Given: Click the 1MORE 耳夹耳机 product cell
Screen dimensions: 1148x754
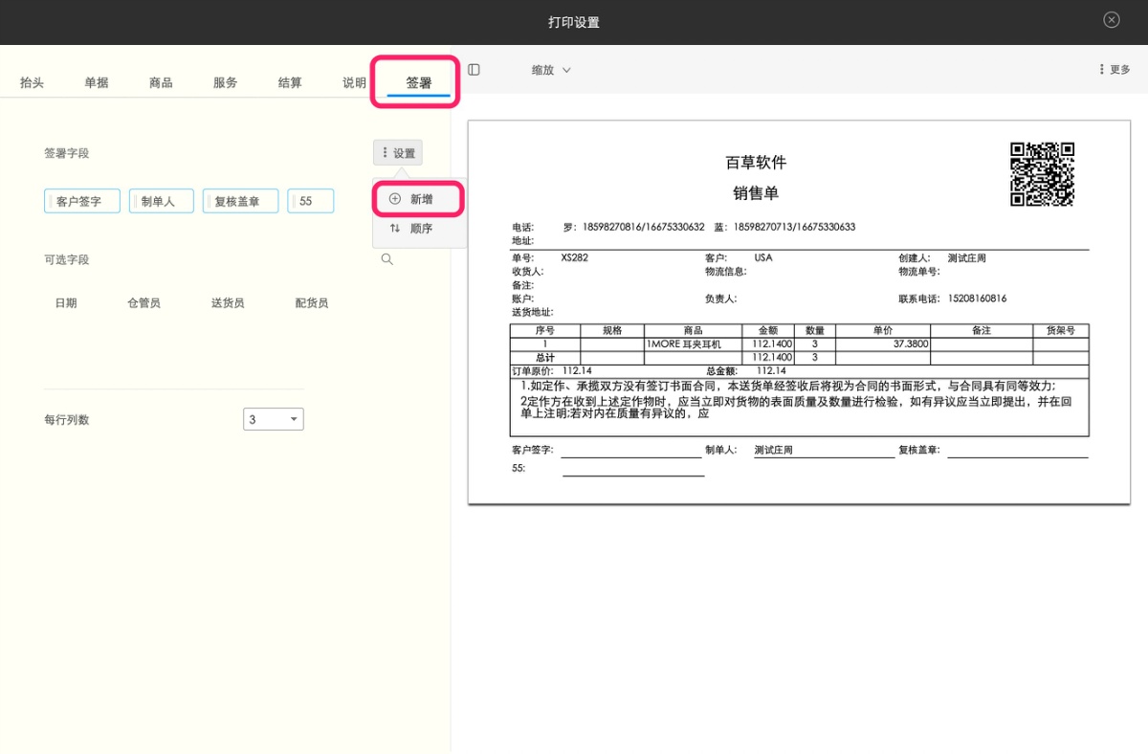Looking at the screenshot, I should 693,344.
